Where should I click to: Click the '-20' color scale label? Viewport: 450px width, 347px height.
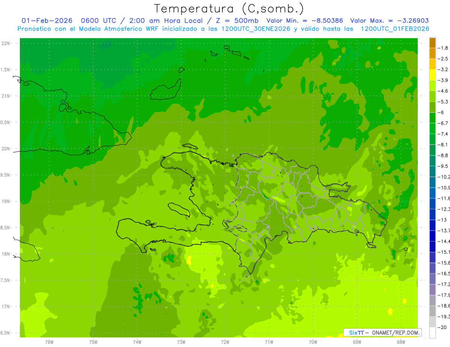(442, 327)
